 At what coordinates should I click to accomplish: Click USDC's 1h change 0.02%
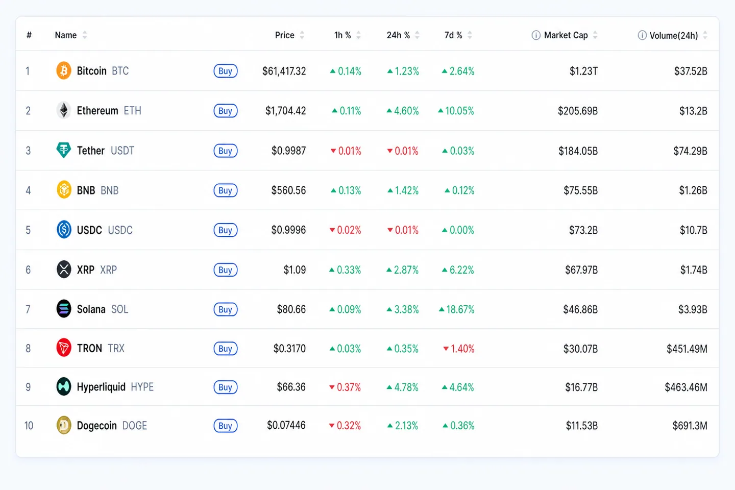point(346,230)
